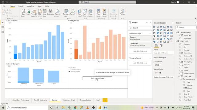The height and width of the screenshot is (110, 197).
Task: Click the Fields well icon under visualizations
Action: (x=156, y=46)
